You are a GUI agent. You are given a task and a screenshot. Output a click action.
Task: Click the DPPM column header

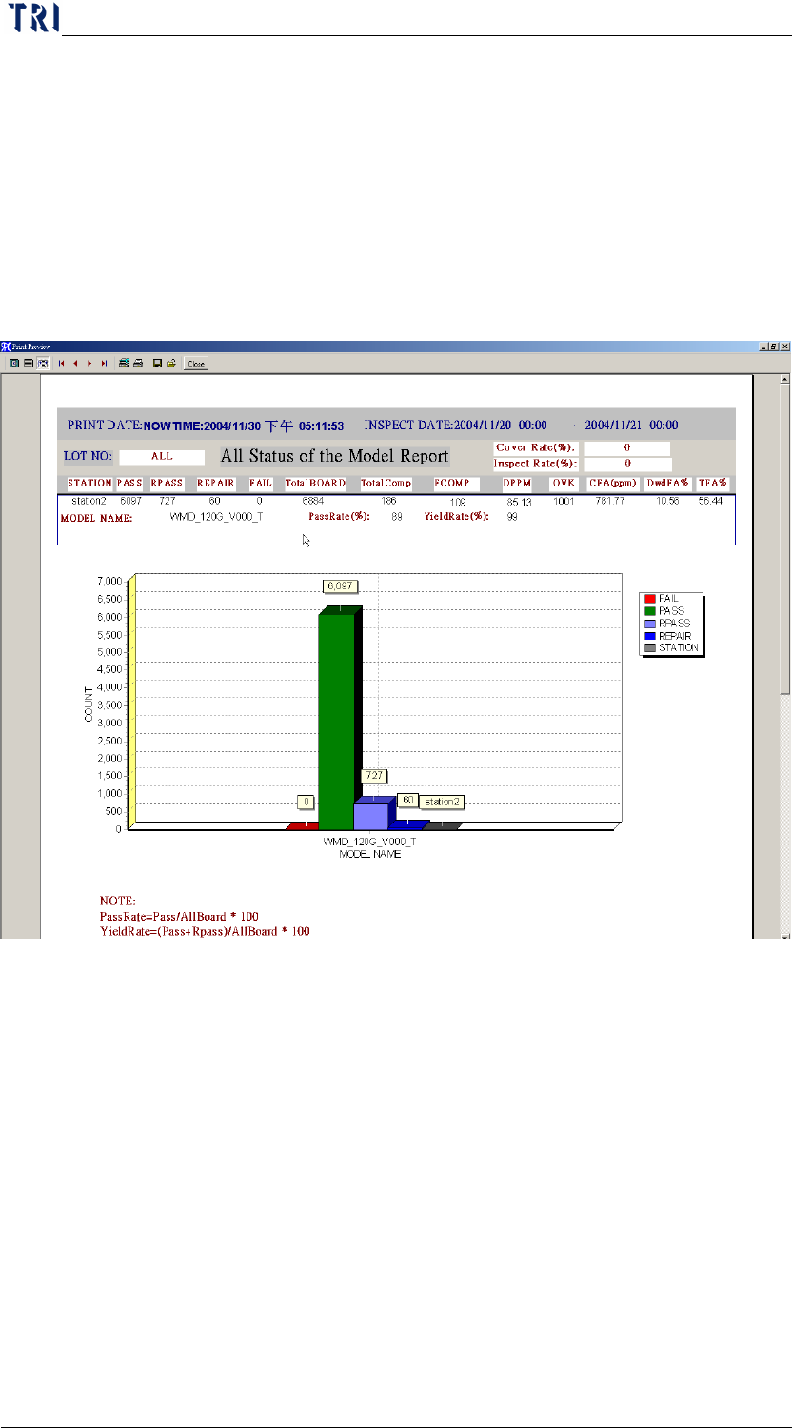point(519,484)
